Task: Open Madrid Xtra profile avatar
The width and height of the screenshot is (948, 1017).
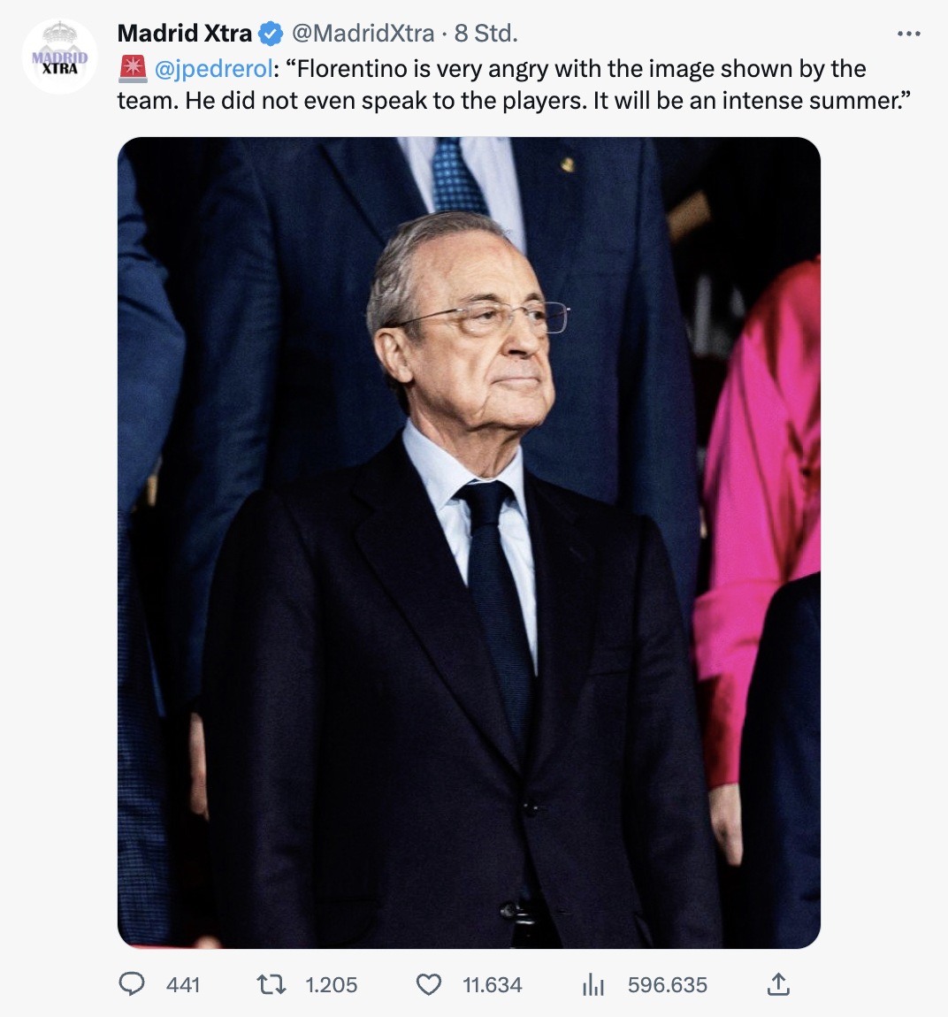Action: tap(59, 57)
